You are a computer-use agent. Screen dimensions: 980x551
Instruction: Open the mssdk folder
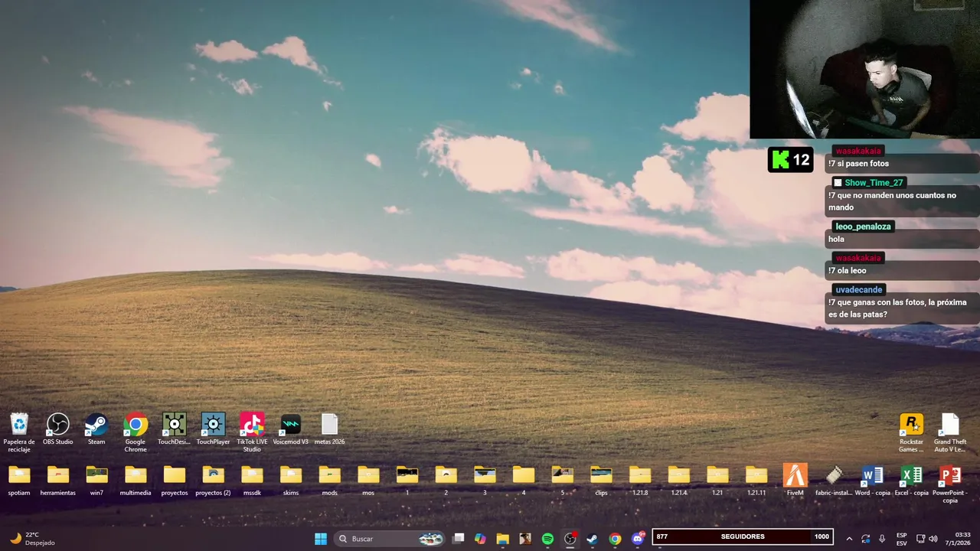[x=252, y=480]
